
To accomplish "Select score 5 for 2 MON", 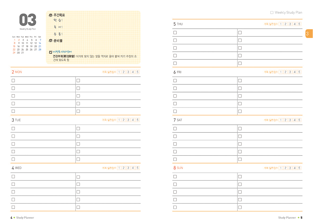I will point(137,72).
